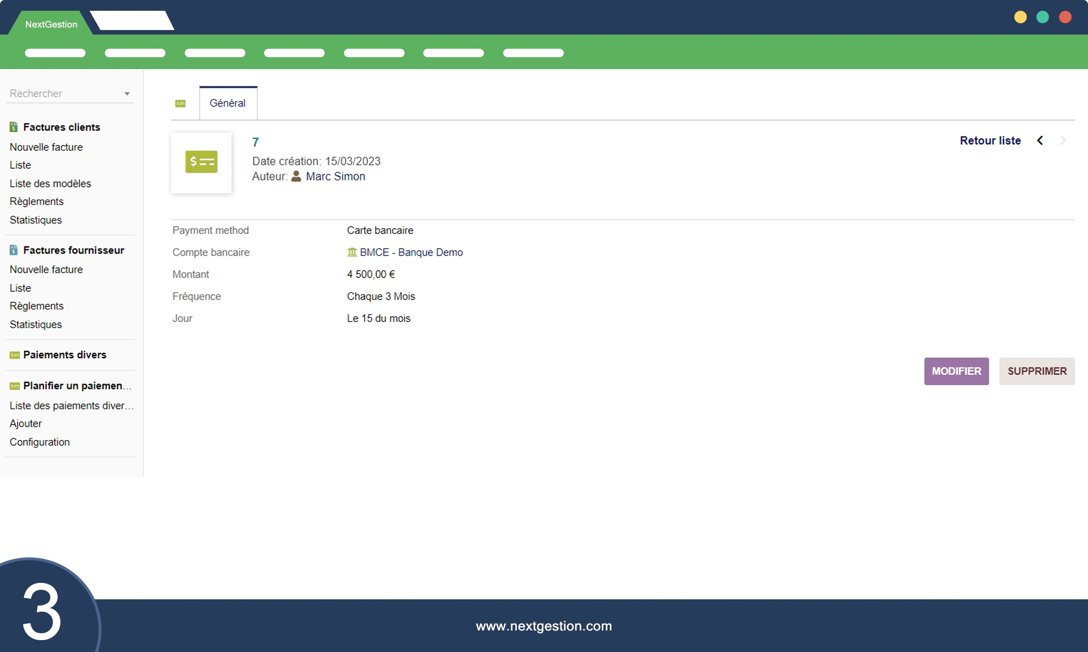1088x652 pixels.
Task: Click the Planifier un paiement icon
Action: (x=15, y=386)
